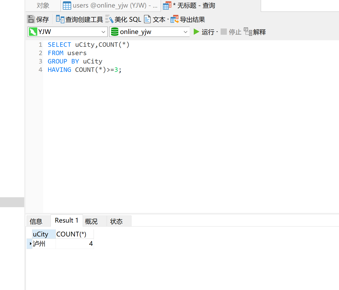Expand the small arrow next to 文本
The height and width of the screenshot is (290, 339).
click(x=168, y=19)
